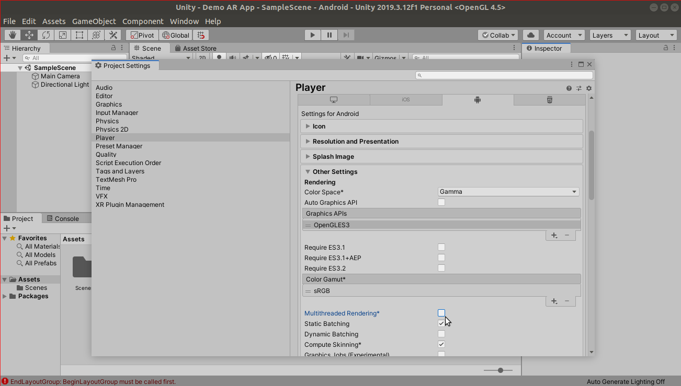Click Player settings vertical scrollbar

click(591, 165)
